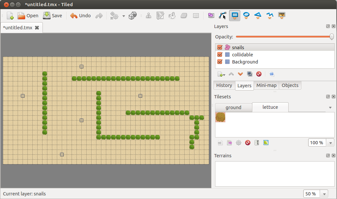337x199 pixels.
Task: Switch to the Mini-map tab
Action: pos(266,85)
